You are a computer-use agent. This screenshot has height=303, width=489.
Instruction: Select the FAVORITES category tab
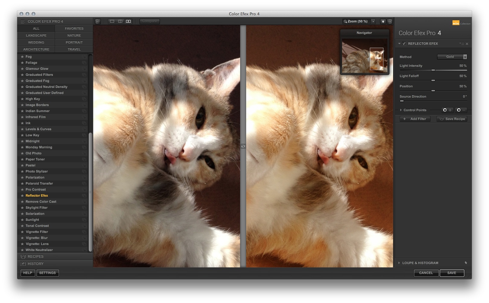[x=74, y=28]
